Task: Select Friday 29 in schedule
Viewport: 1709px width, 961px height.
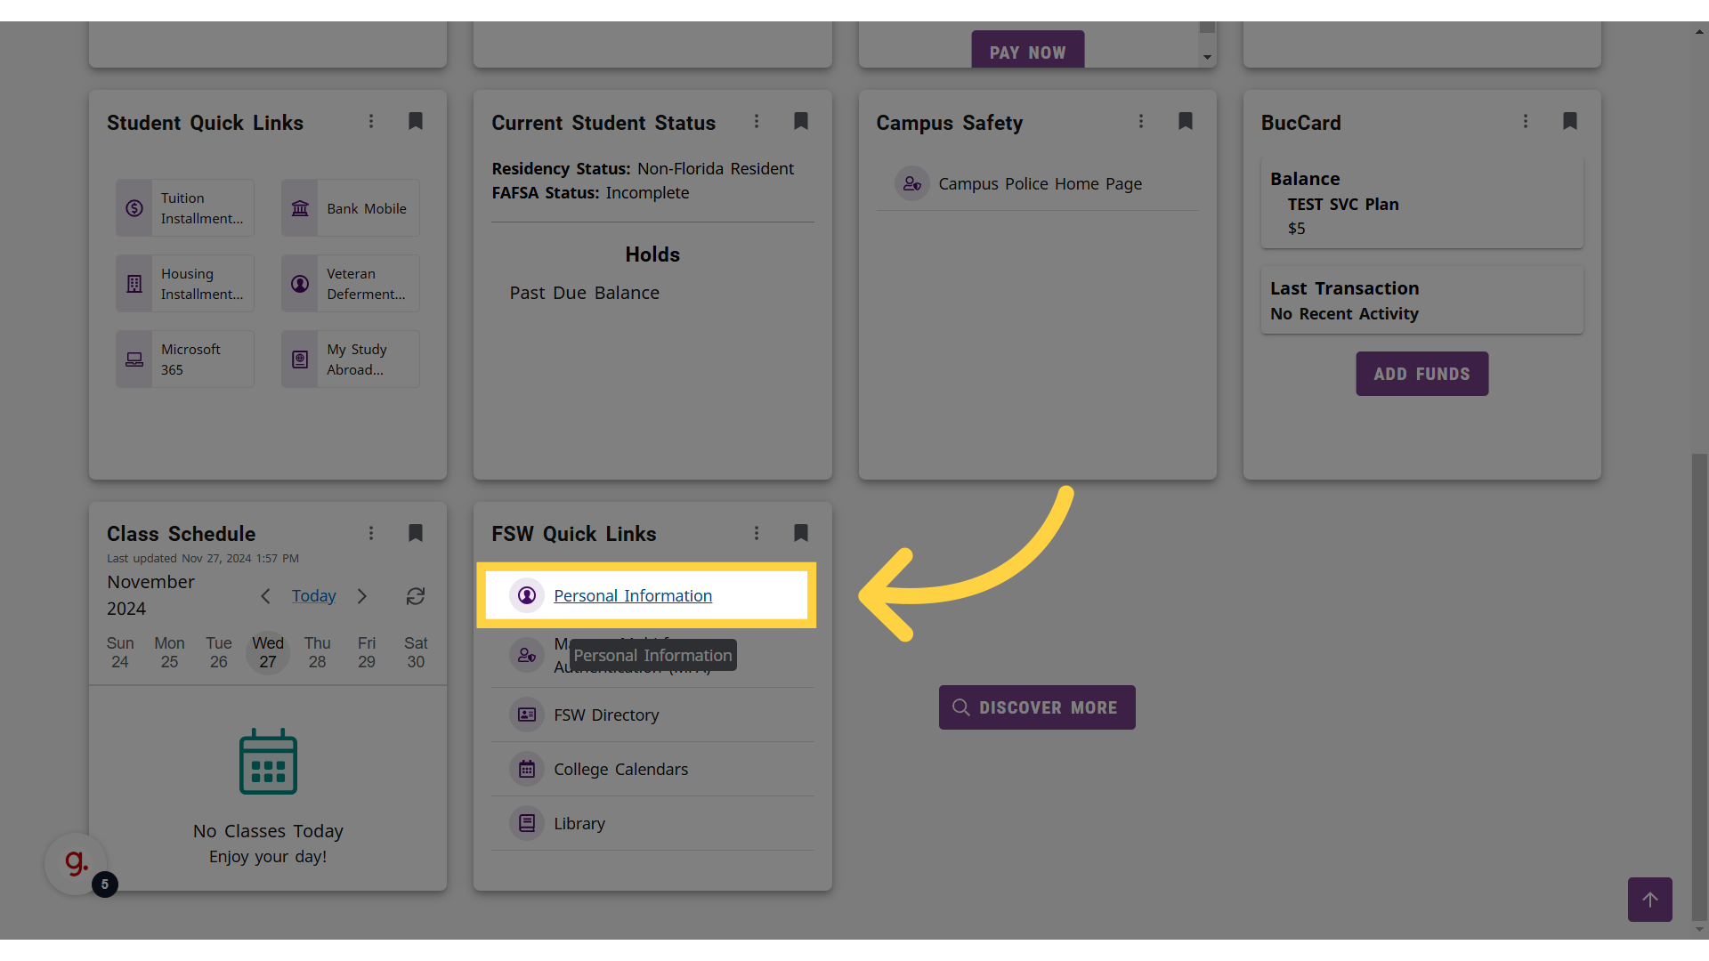Action: coord(367,652)
